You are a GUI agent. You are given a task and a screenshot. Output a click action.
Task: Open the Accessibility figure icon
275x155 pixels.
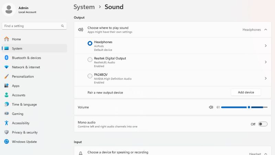[7, 123]
